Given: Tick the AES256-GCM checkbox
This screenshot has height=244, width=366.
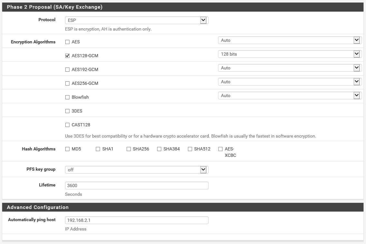Looking at the screenshot, I should tap(67, 83).
